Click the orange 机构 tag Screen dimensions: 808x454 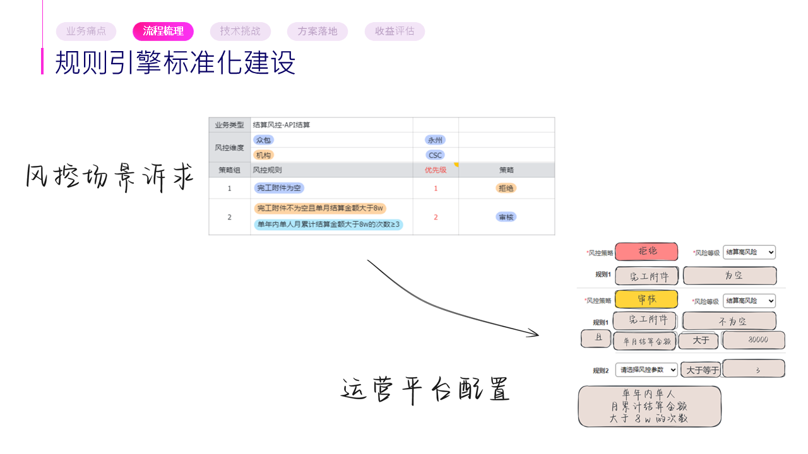click(x=263, y=155)
